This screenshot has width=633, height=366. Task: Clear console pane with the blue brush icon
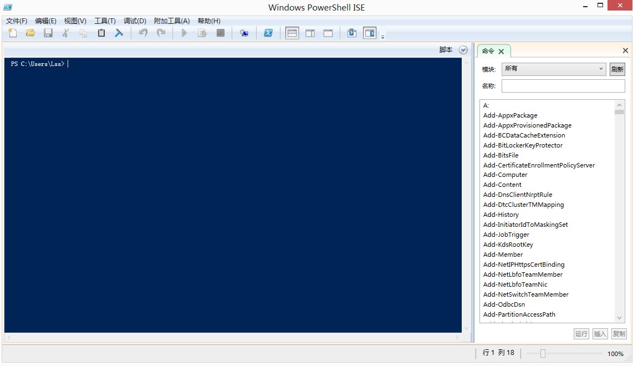click(x=119, y=33)
